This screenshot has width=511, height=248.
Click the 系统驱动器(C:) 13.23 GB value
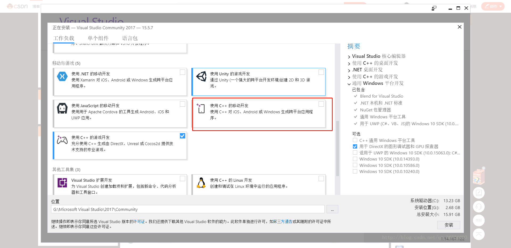coord(452,201)
